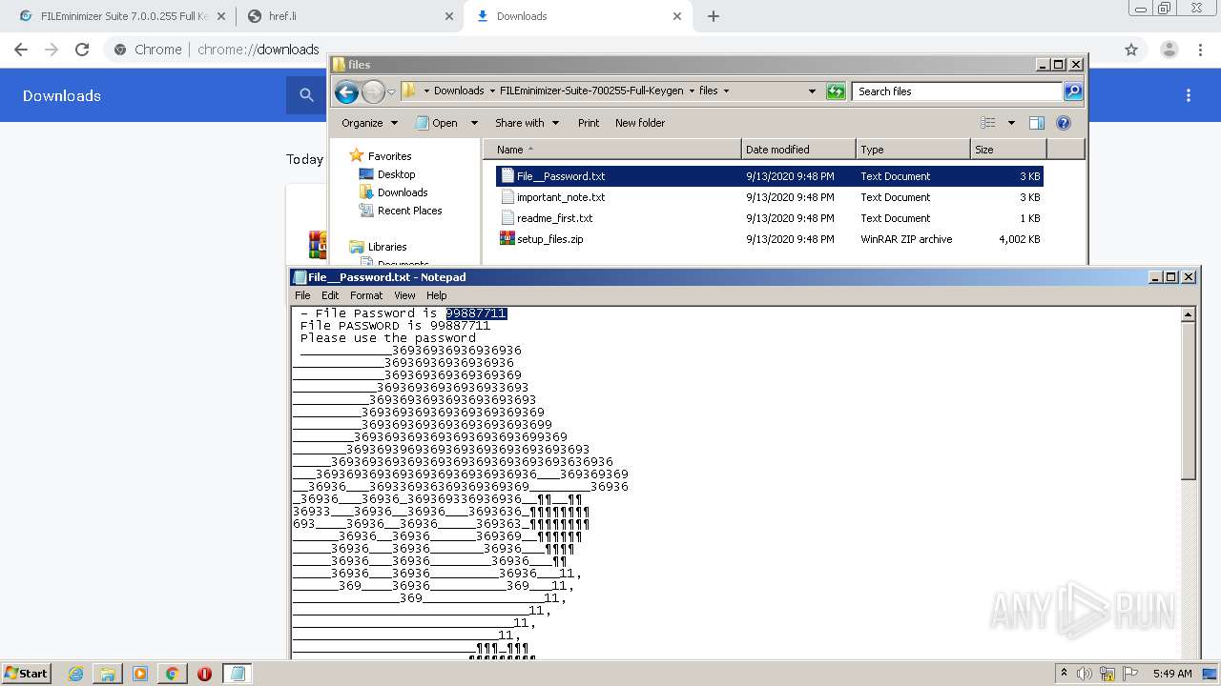Image resolution: width=1221 pixels, height=686 pixels.
Task: Open the address bar history dropdown
Action: click(x=812, y=91)
